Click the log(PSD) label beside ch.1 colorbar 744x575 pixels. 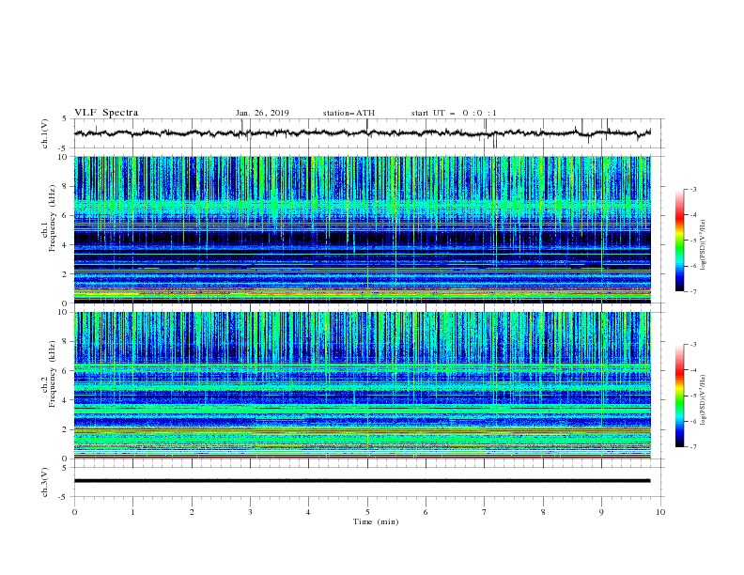[703, 245]
